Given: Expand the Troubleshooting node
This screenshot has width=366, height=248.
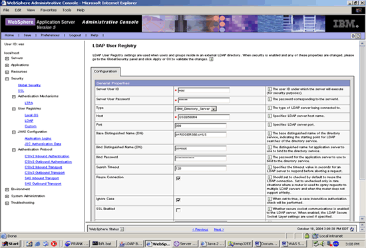Looking at the screenshot, I should pos(7,203).
